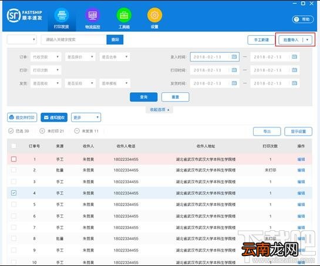Open the 面单模板 dropdown

pos(114,83)
